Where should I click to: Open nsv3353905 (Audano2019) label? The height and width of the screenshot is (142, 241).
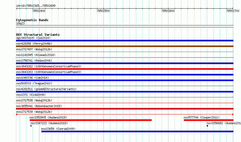coord(48,117)
